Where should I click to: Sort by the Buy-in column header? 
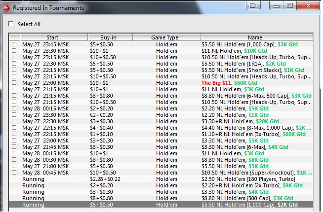(x=110, y=37)
